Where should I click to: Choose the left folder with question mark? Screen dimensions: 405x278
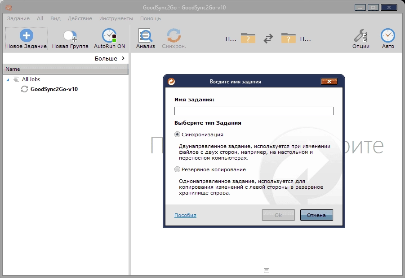248,38
